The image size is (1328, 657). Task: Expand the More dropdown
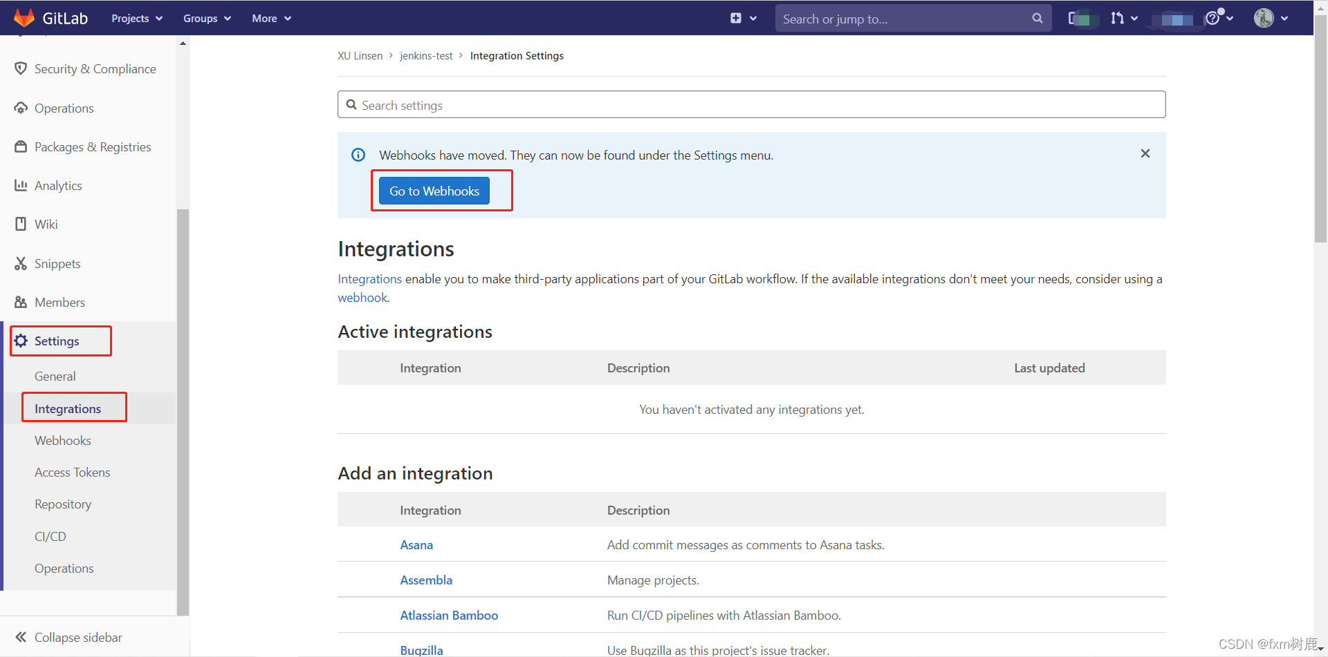(271, 19)
